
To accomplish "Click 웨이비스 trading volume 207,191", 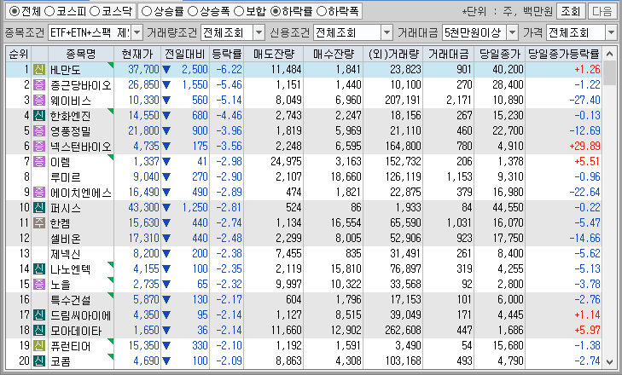I will [x=403, y=100].
